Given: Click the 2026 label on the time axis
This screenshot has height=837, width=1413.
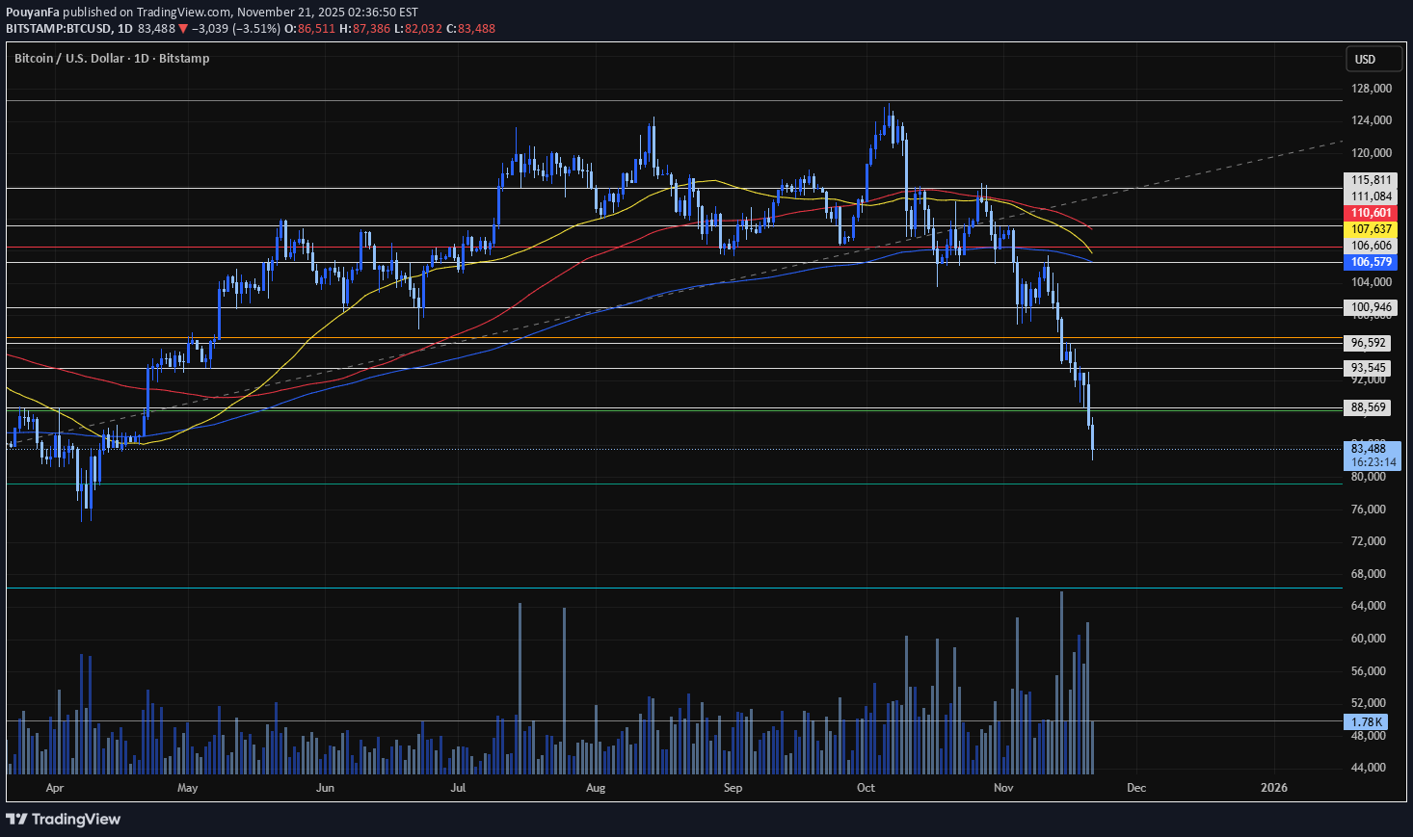Looking at the screenshot, I should coord(1274,787).
